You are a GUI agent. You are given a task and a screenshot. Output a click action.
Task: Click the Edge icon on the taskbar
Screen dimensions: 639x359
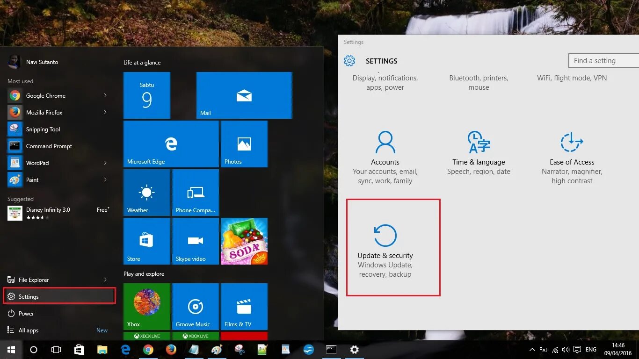(125, 350)
